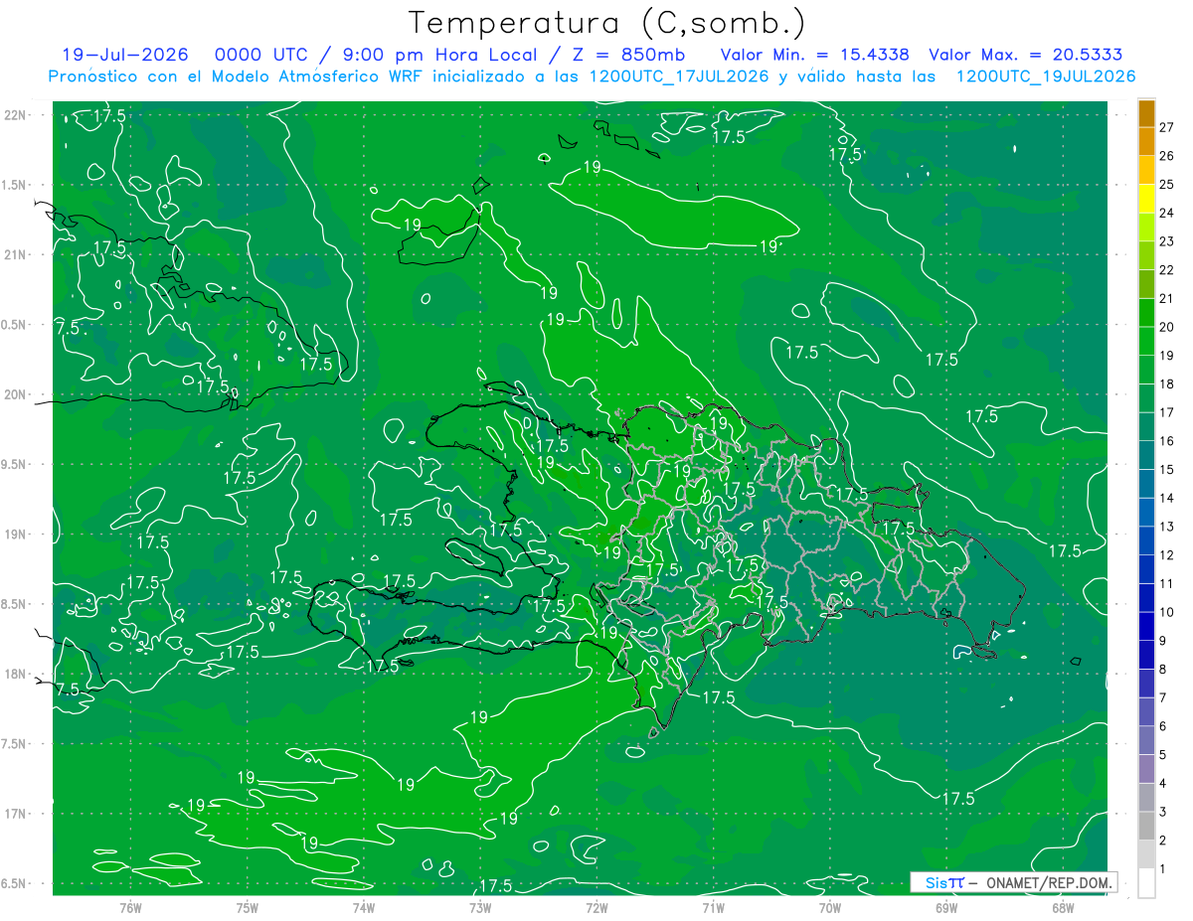Click color scale label "9"
The image size is (1193, 921).
click(1163, 641)
